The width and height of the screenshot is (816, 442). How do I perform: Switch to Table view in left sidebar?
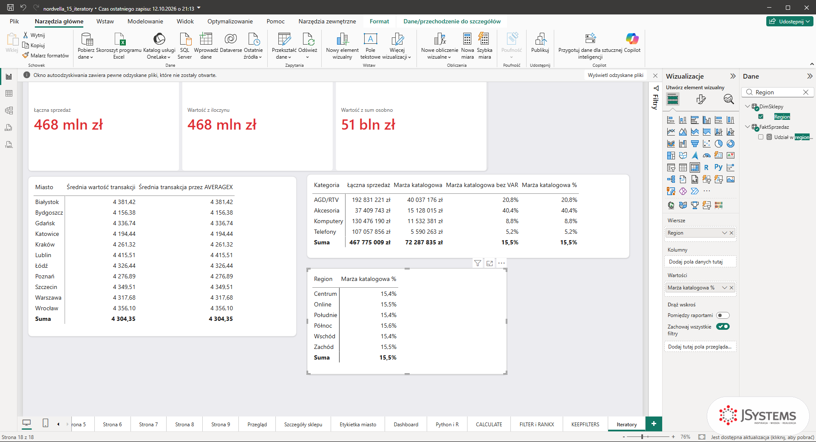(9, 93)
